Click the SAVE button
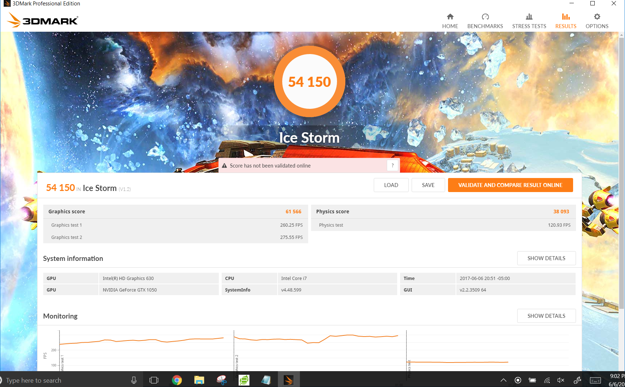Screen dimensions: 625x387 (x=428, y=185)
